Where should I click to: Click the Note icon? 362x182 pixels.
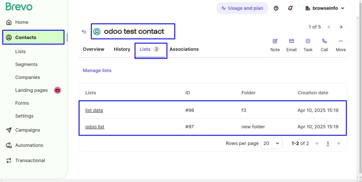pos(275,41)
